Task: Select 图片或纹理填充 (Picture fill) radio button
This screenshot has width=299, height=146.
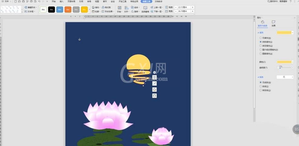Action: pyautogui.click(x=261, y=50)
